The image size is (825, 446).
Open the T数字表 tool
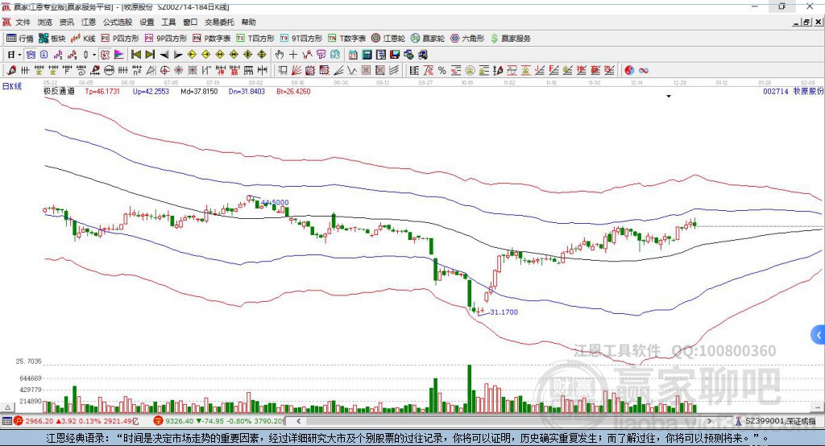click(346, 39)
